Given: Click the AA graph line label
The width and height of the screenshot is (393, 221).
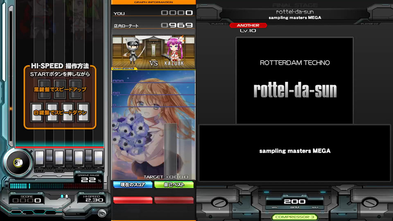Looking at the screenshot, I should [x=116, y=93].
